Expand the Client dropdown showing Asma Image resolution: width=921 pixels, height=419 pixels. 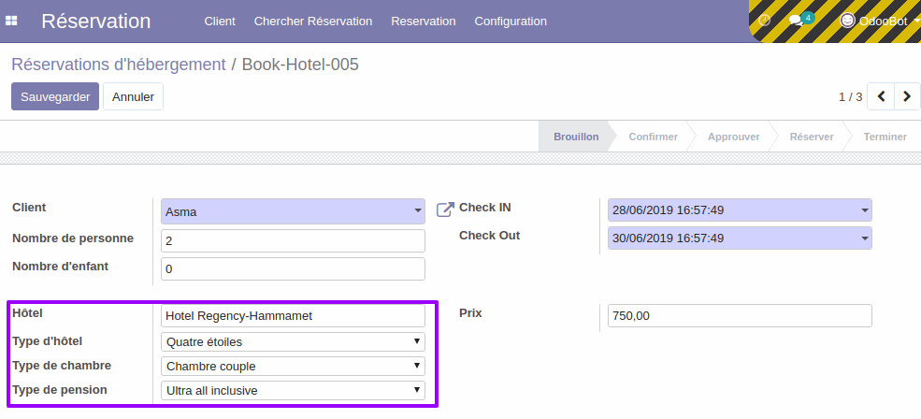293,211
